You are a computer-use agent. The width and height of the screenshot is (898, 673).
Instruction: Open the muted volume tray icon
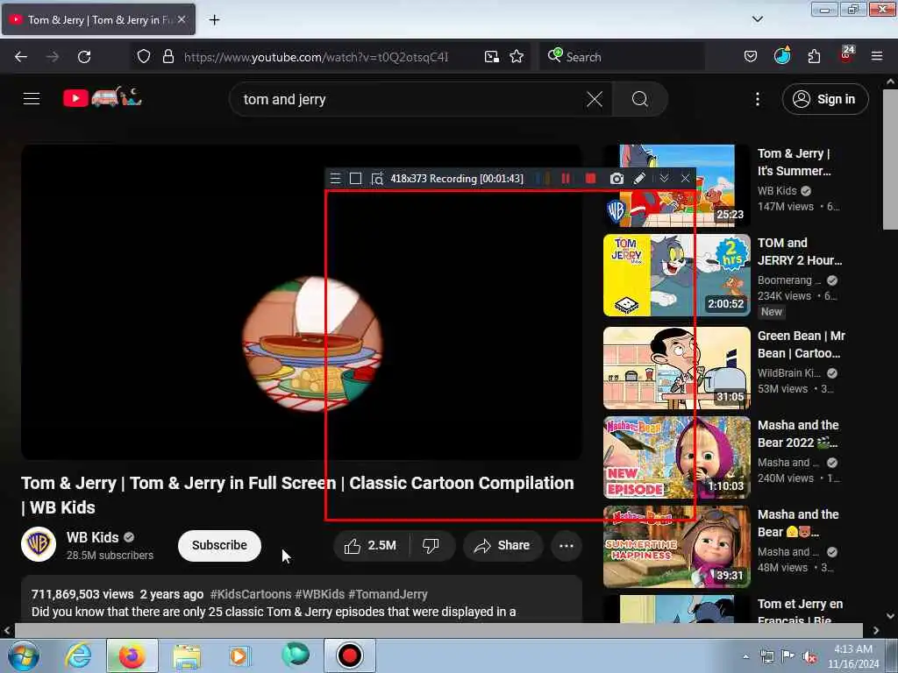pos(809,656)
